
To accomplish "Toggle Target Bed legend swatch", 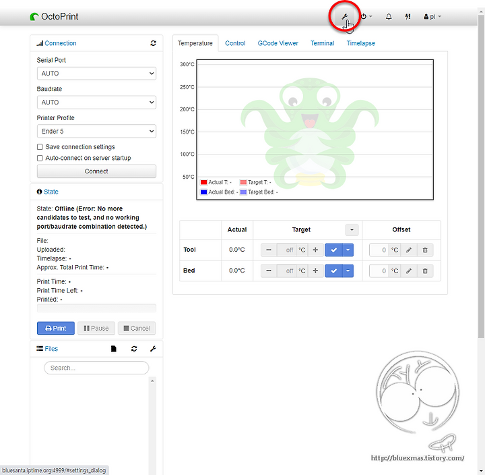I will tap(243, 192).
